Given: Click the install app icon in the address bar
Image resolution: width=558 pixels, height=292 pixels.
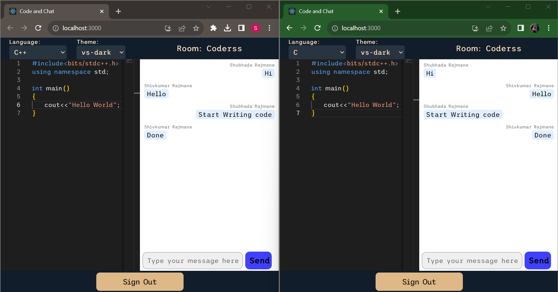Looking at the screenshot, I should click(x=168, y=28).
